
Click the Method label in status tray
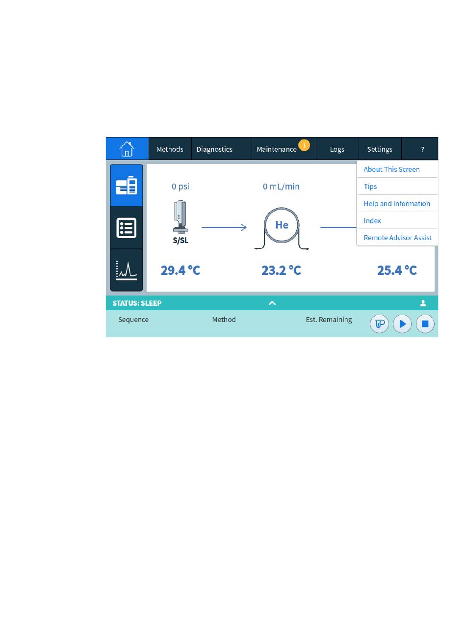224,320
